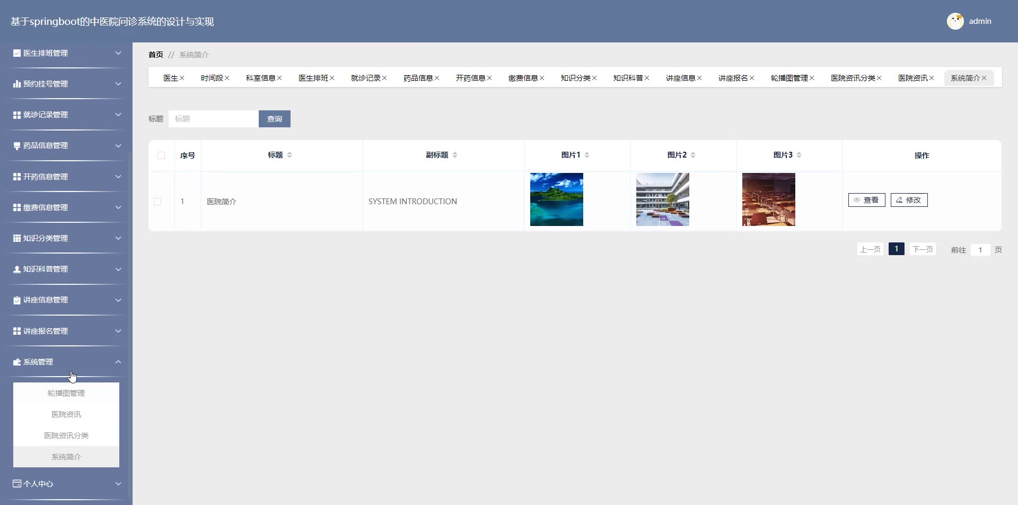The image size is (1018, 505).
Task: Click the 查询 search button
Action: click(275, 119)
